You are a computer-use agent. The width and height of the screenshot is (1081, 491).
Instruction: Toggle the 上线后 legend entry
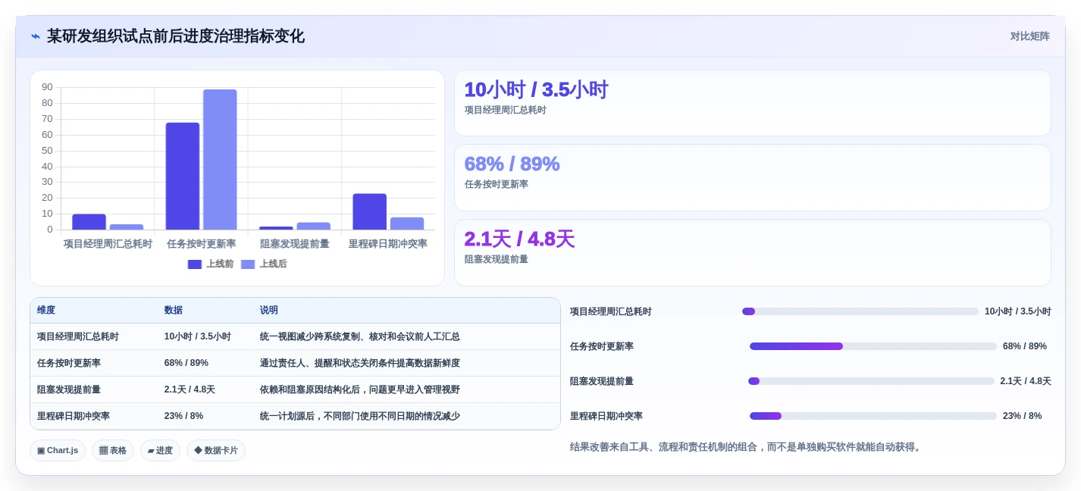pos(264,264)
